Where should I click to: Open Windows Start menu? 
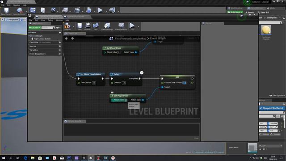pos(4,158)
